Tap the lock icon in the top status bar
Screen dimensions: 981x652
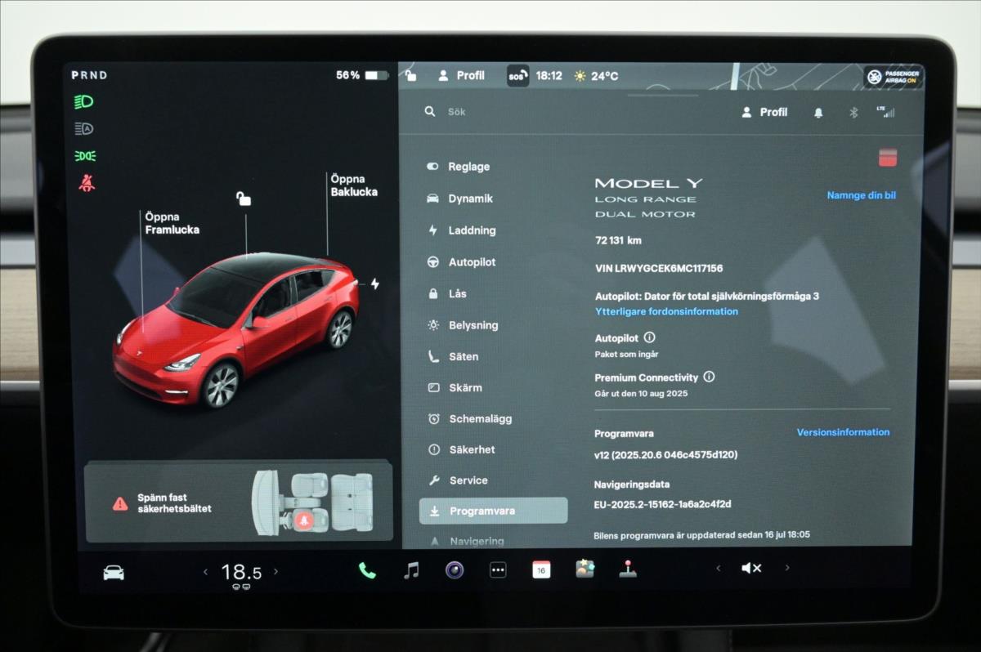pos(411,75)
